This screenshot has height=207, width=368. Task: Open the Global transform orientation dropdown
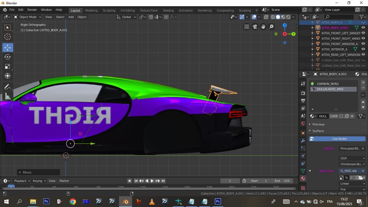[x=127, y=17]
